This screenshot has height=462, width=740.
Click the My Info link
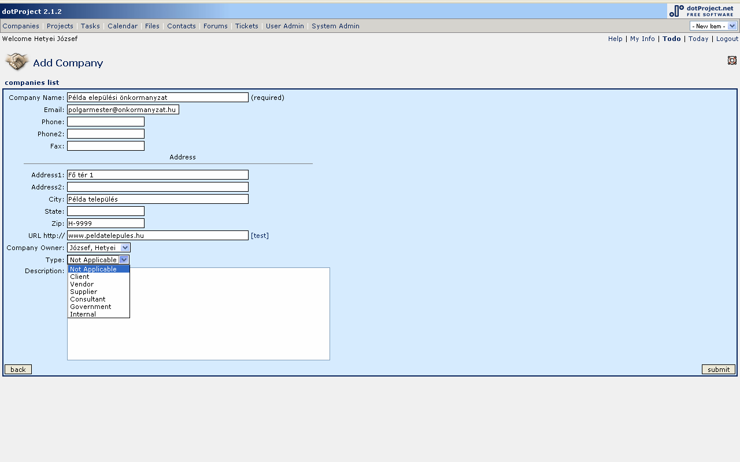[642, 39]
